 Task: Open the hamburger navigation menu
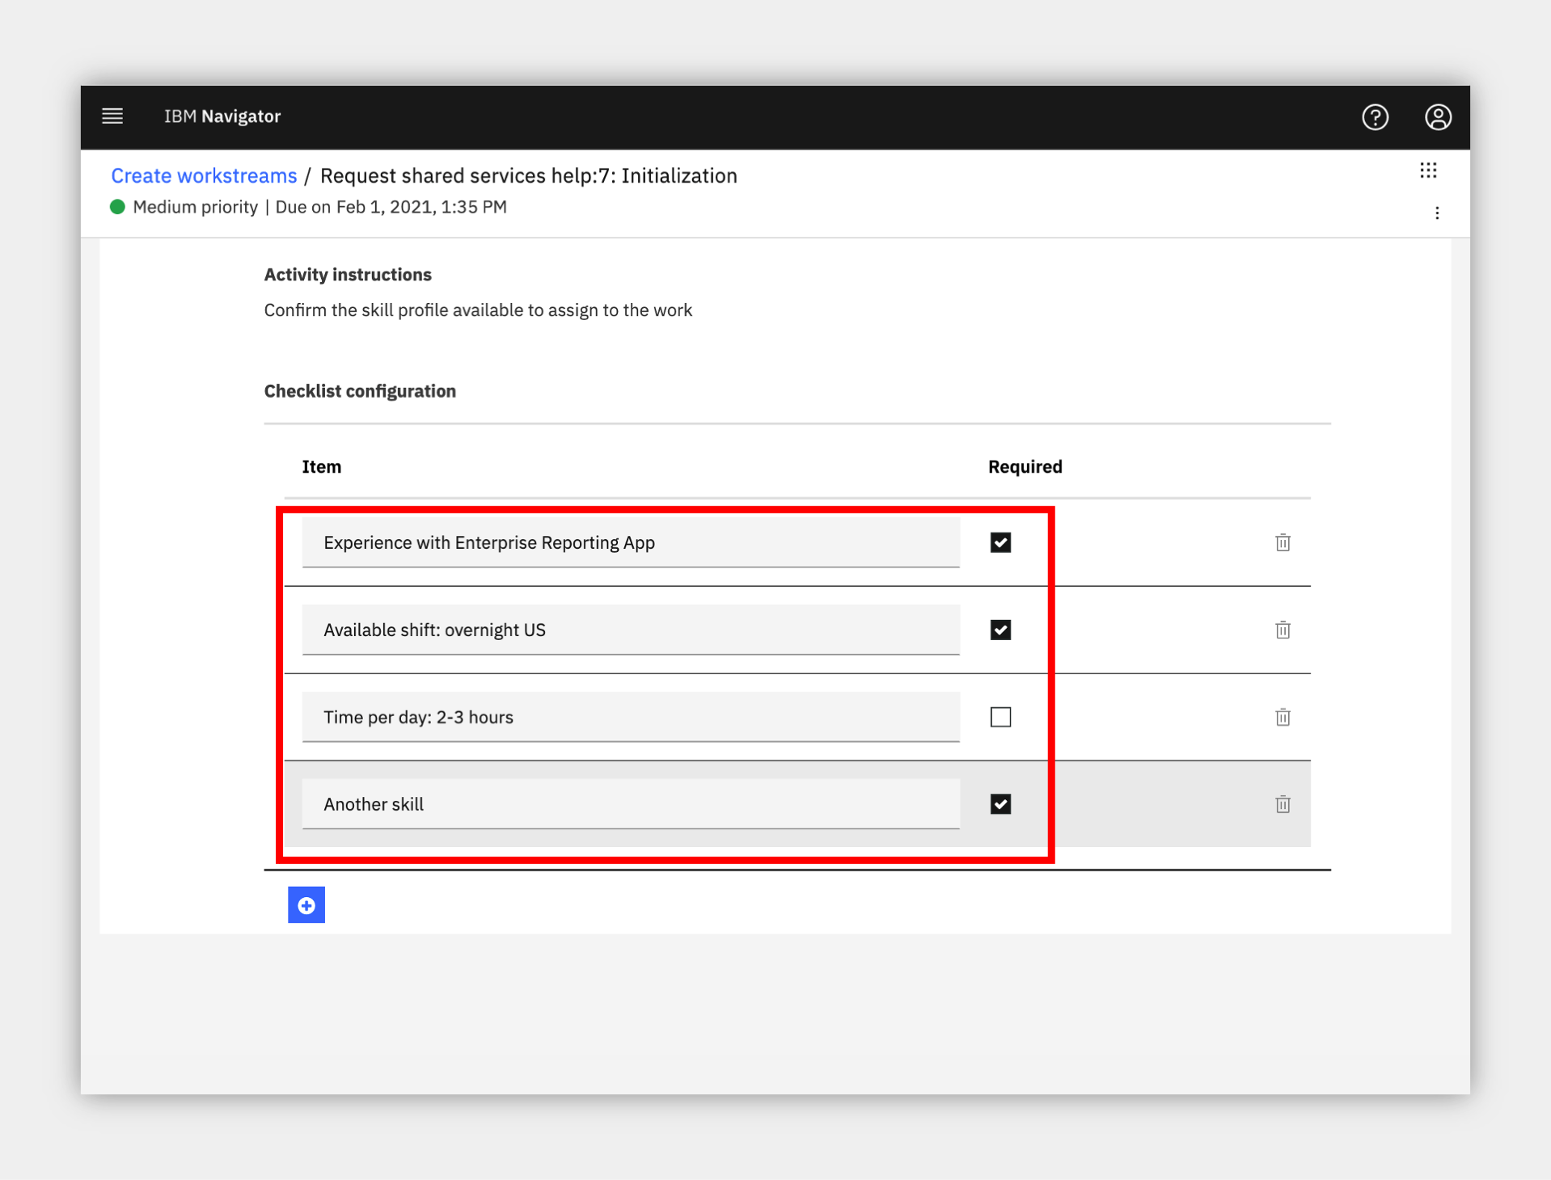[112, 116]
